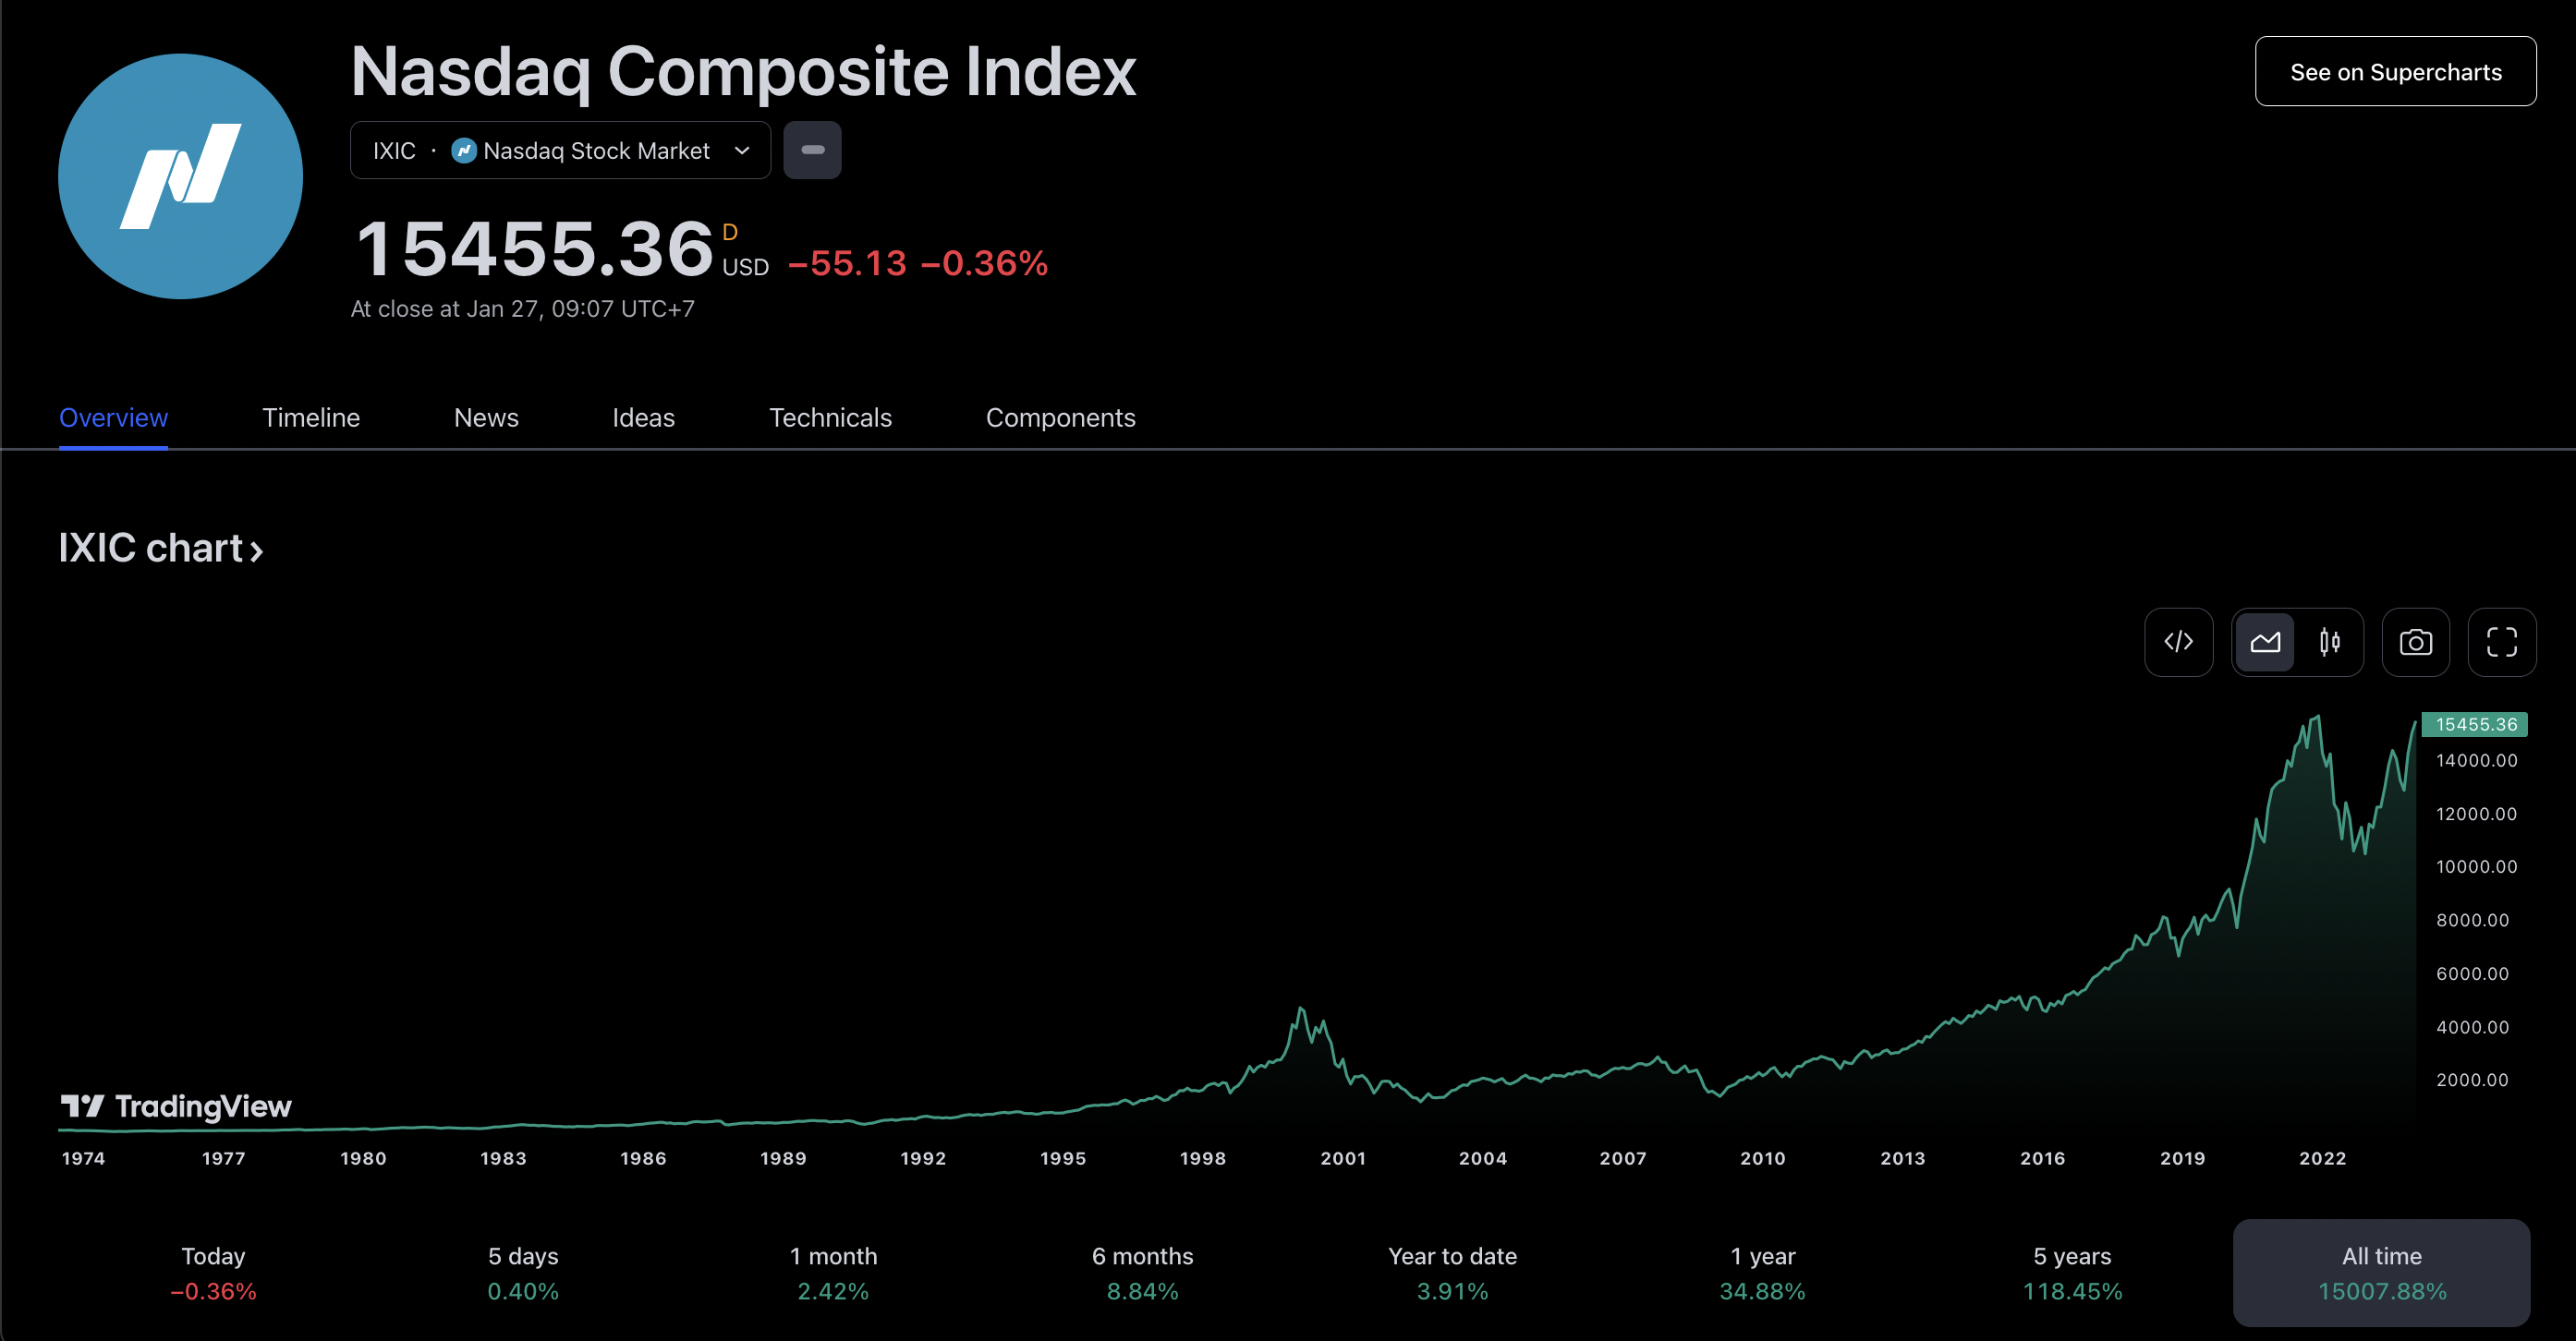Select the Today time range
This screenshot has width=2576, height=1341.
coord(213,1273)
